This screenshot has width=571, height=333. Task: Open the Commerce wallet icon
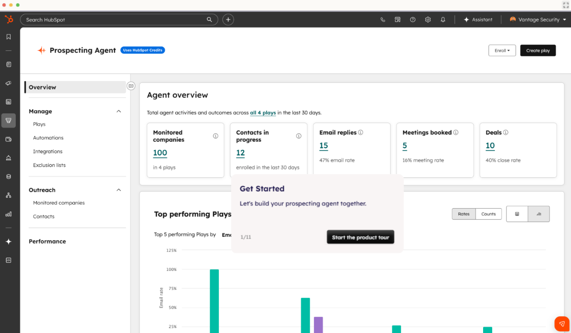click(x=9, y=139)
